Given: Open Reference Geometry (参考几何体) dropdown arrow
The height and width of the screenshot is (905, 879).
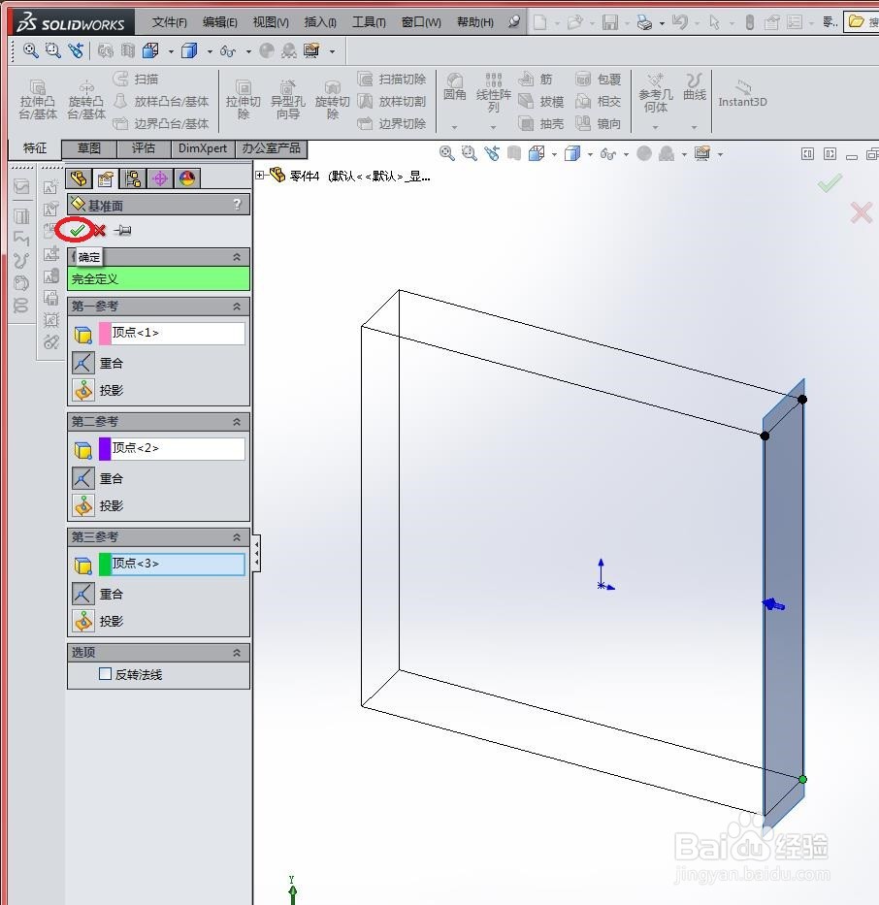Looking at the screenshot, I should pyautogui.click(x=655, y=127).
